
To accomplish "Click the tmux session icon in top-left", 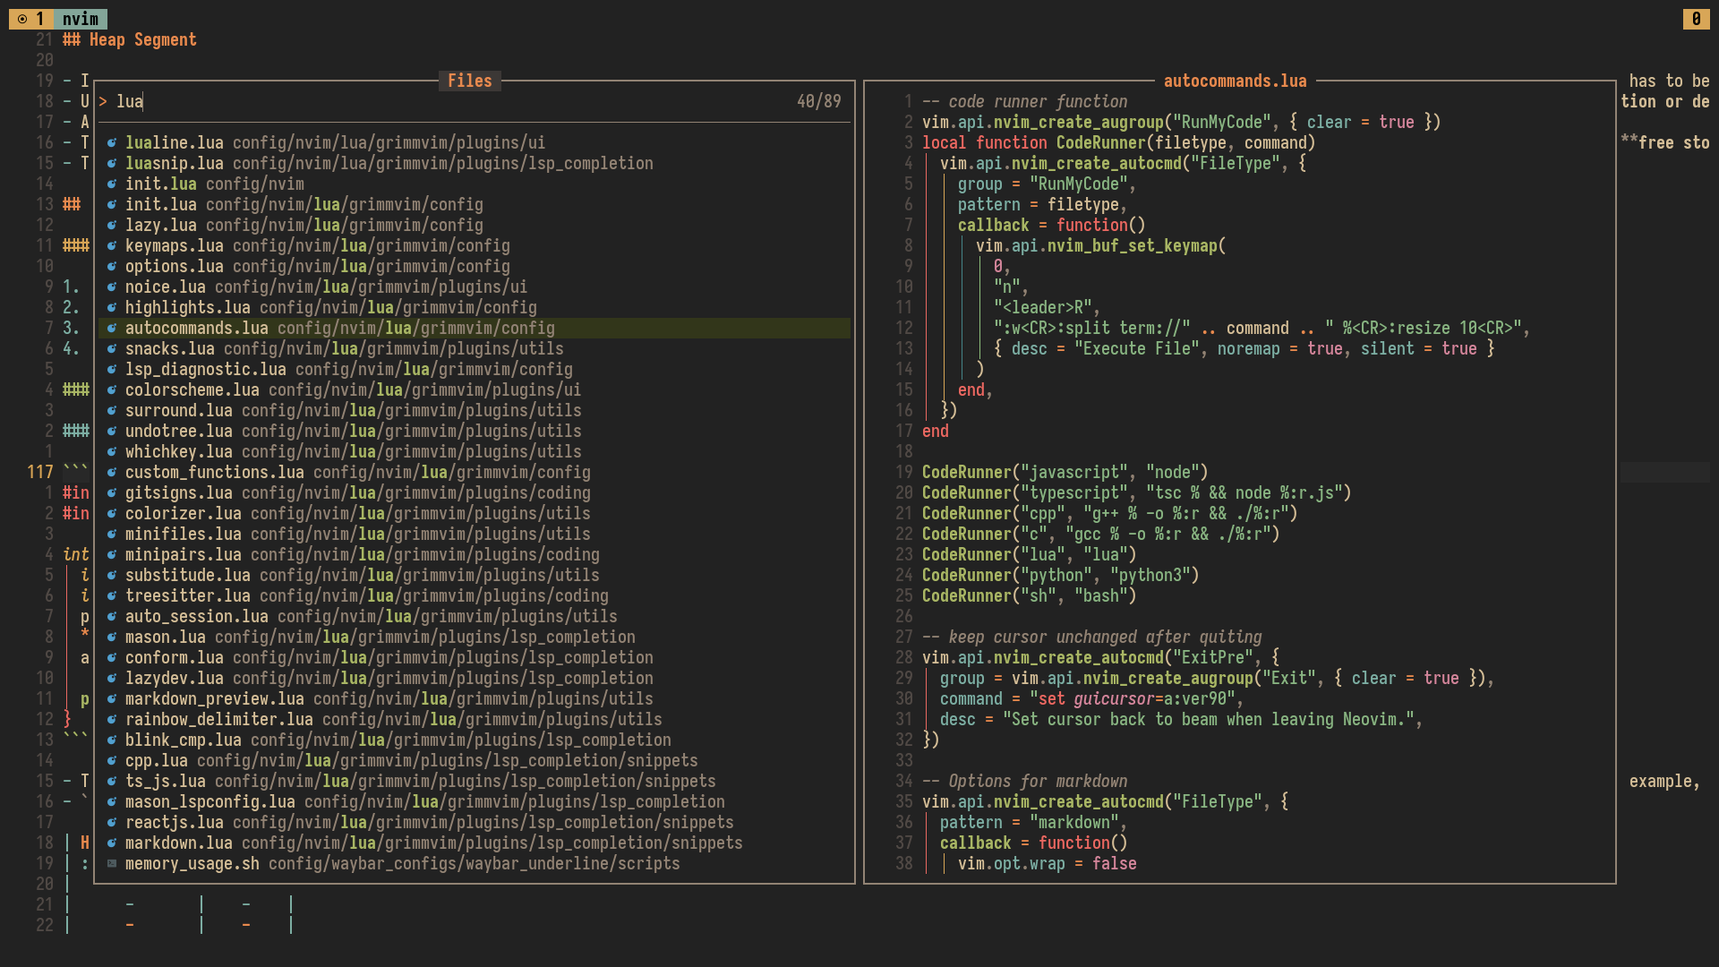I will [x=22, y=19].
